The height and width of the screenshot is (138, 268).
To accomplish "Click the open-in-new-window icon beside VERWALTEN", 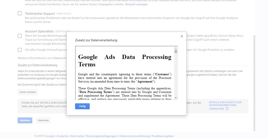I will tap(227, 109).
